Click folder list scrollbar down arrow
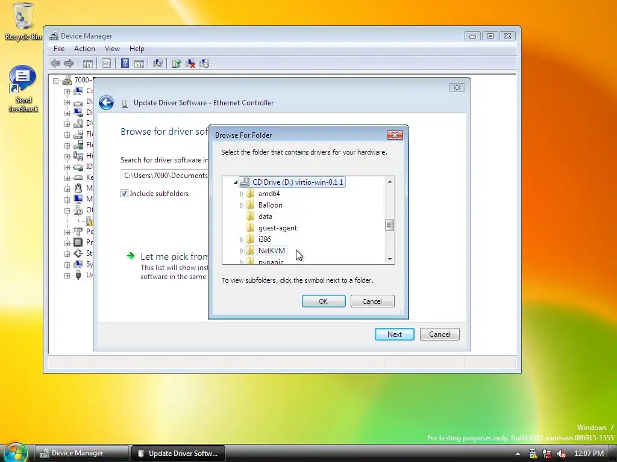The image size is (617, 462). tap(390, 259)
